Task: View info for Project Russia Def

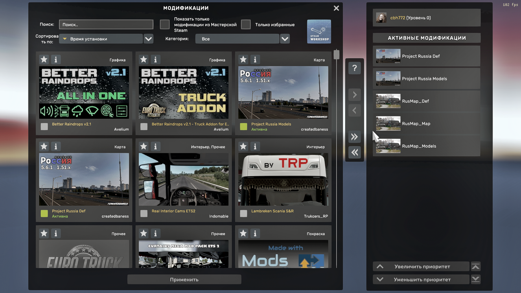Action: click(56, 146)
